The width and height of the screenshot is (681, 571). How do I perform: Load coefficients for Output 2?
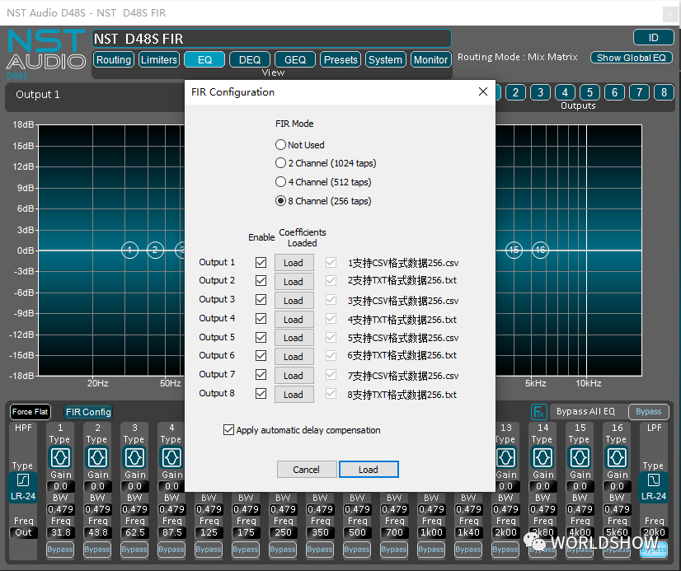point(294,282)
